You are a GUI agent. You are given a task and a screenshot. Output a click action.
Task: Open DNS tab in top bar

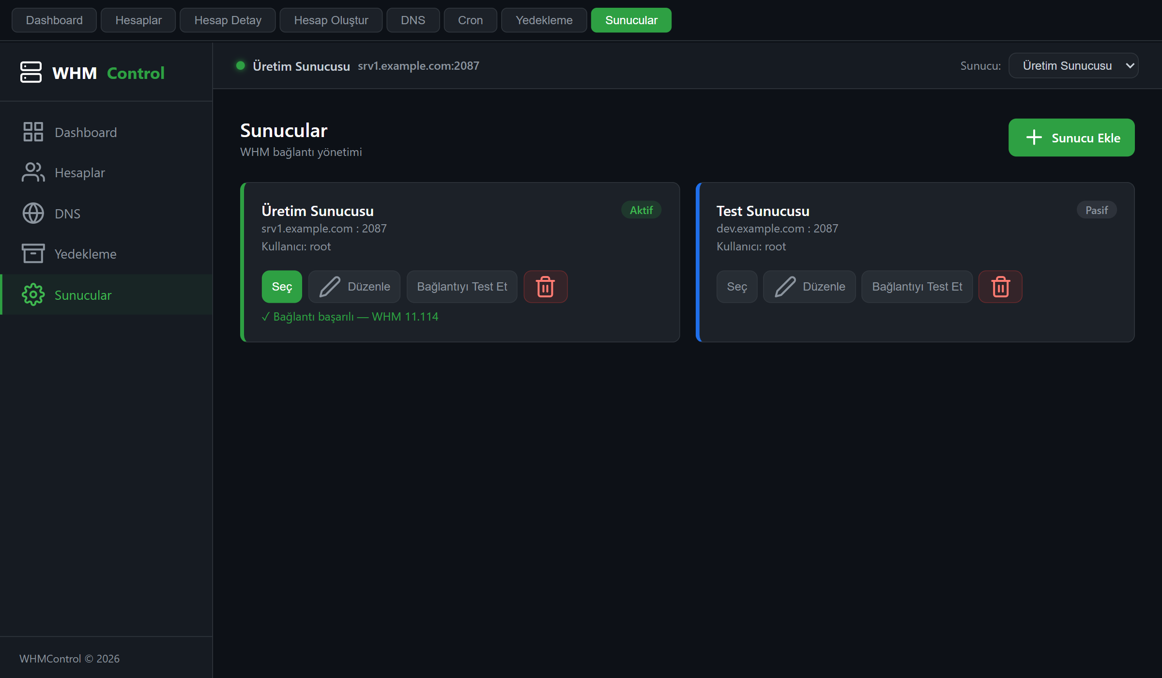coord(413,20)
